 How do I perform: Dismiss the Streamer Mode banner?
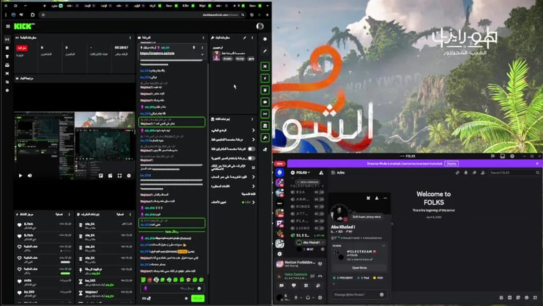pyautogui.click(x=537, y=163)
